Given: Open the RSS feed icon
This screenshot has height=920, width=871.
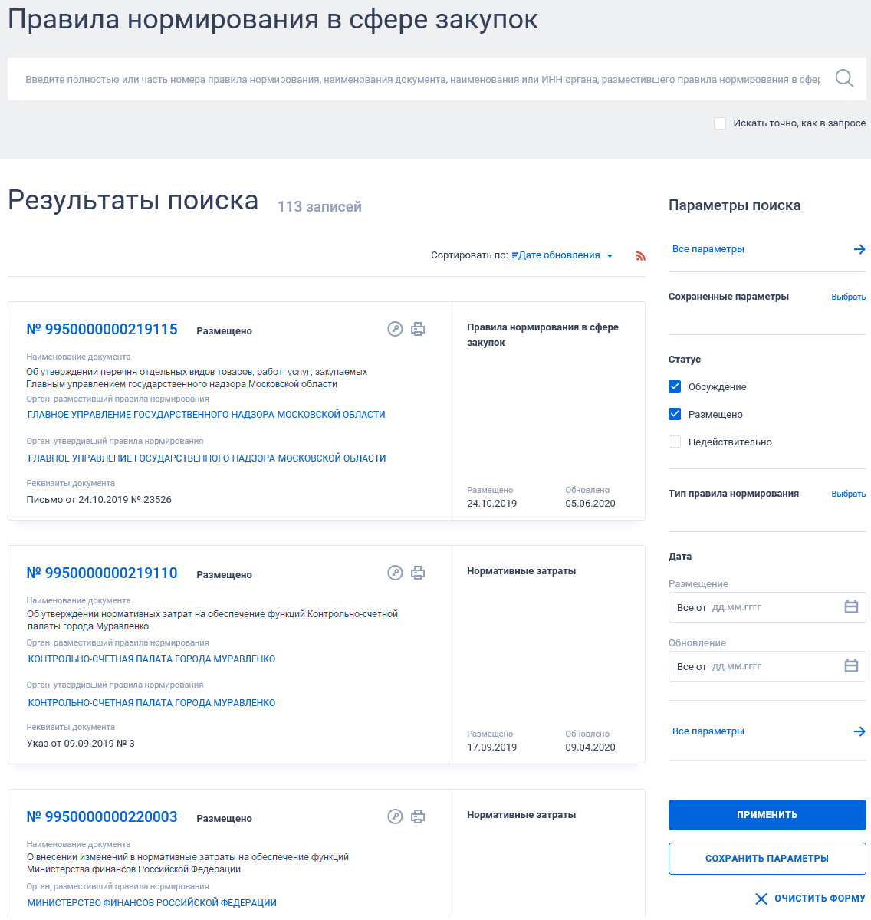Looking at the screenshot, I should (x=641, y=256).
